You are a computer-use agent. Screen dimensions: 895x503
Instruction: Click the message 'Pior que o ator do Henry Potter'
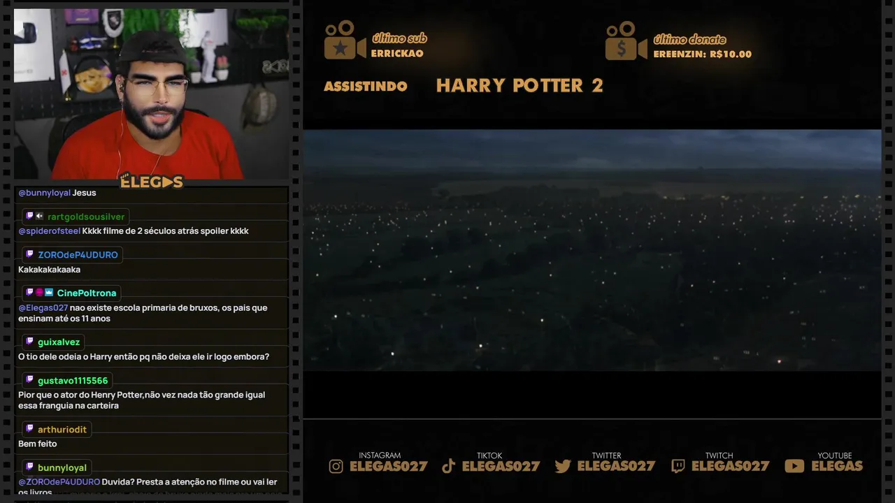[x=141, y=400]
